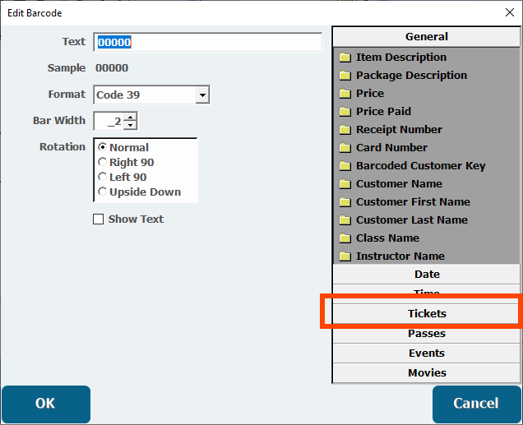Expand the Tickets section
Viewport: 523px width, 425px height.
click(426, 313)
